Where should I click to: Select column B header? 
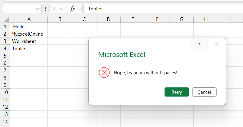point(60,19)
